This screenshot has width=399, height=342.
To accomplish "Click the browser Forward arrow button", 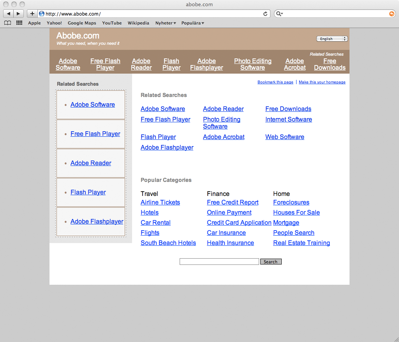I will point(18,14).
